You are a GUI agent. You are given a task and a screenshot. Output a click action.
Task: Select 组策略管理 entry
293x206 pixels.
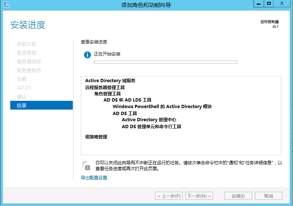96,137
